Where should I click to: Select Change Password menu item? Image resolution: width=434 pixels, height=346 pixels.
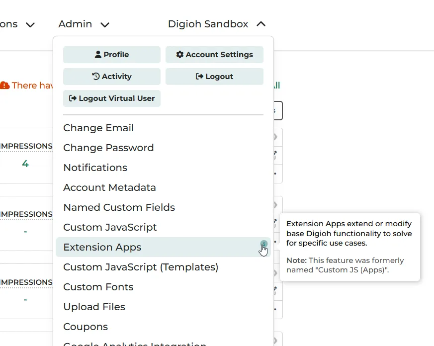click(163, 148)
